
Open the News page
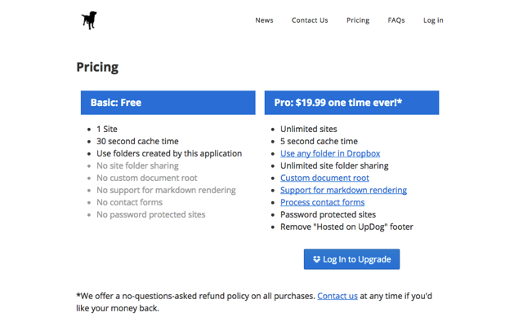tap(264, 20)
